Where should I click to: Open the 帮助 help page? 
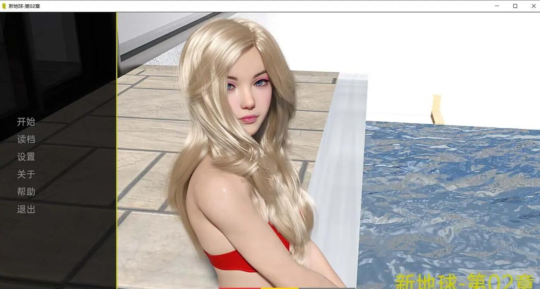[x=26, y=192]
